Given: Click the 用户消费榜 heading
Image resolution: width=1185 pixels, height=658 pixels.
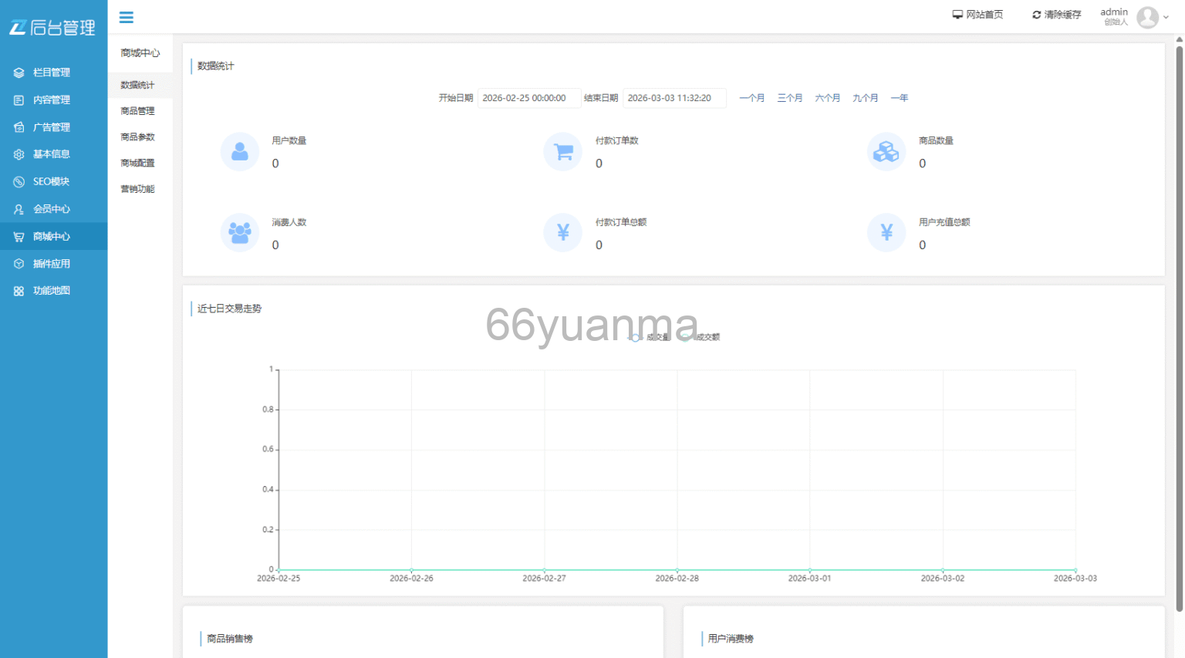Looking at the screenshot, I should click(731, 639).
